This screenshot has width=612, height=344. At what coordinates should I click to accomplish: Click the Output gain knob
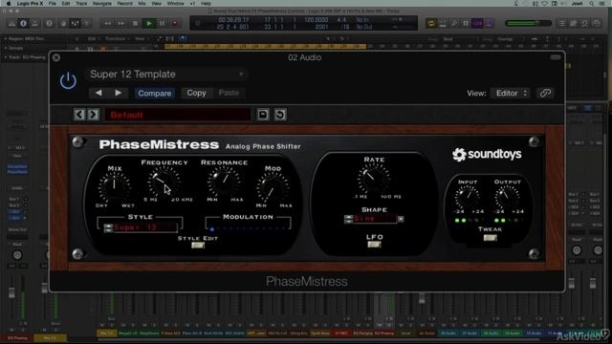[507, 197]
